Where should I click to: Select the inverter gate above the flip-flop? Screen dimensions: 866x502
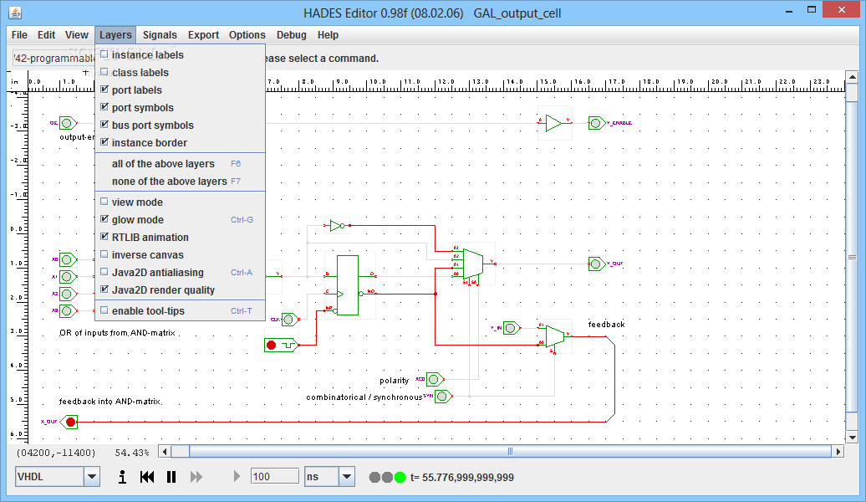pyautogui.click(x=337, y=226)
